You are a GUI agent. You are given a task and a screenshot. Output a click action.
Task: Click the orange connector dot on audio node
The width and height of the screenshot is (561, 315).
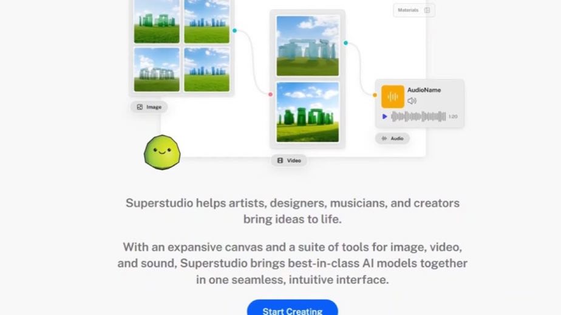(x=375, y=95)
